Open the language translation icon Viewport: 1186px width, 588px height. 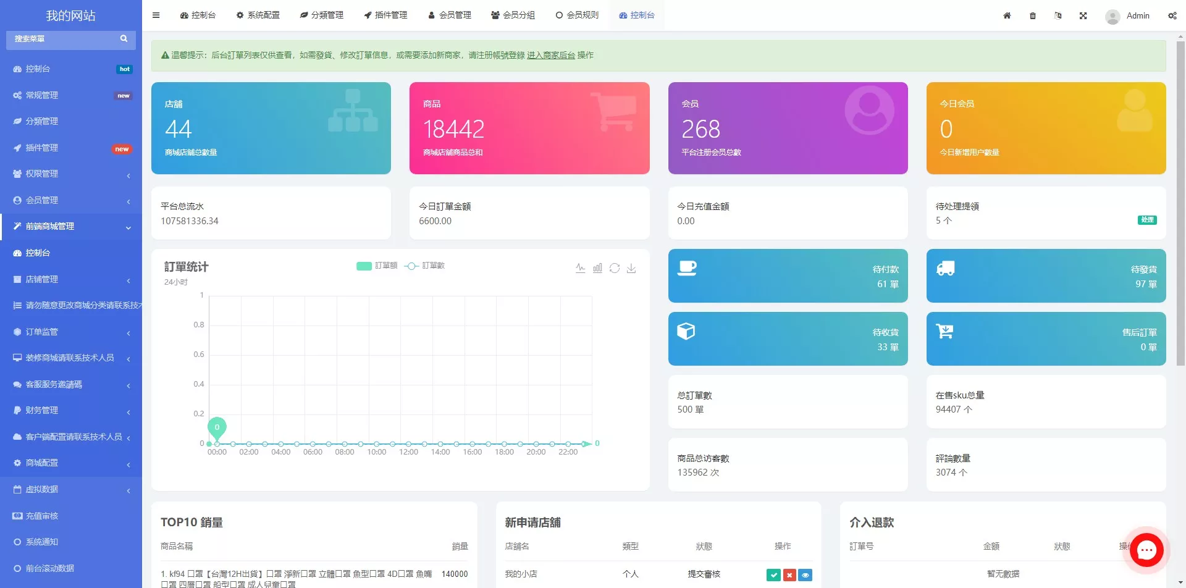pos(1058,15)
